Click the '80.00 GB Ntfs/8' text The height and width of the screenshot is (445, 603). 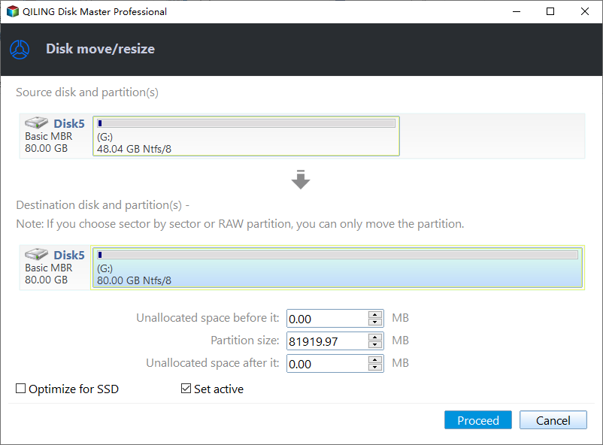(x=134, y=280)
